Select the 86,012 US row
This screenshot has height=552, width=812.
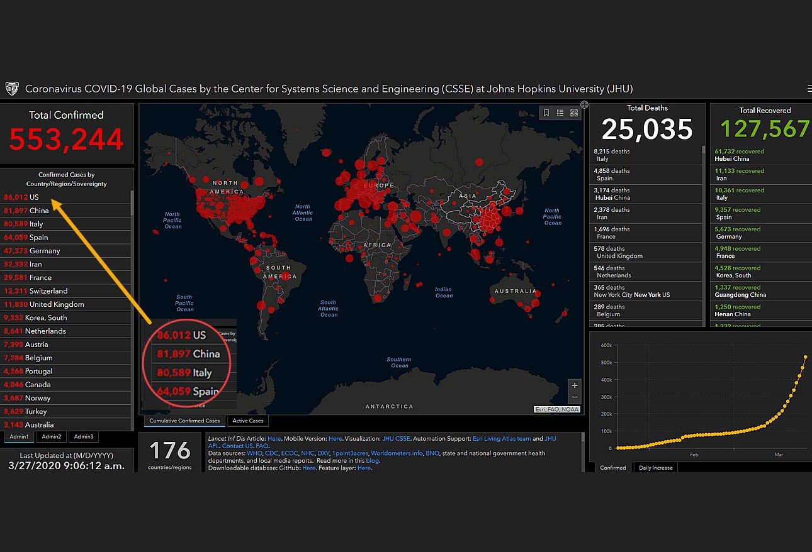click(x=66, y=197)
